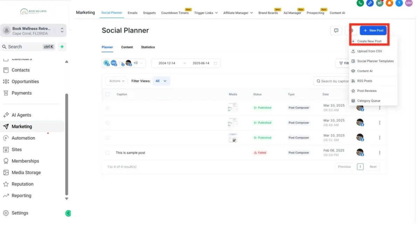Click the 2024-12-14 start date
The height and width of the screenshot is (240, 420).
click(x=167, y=63)
